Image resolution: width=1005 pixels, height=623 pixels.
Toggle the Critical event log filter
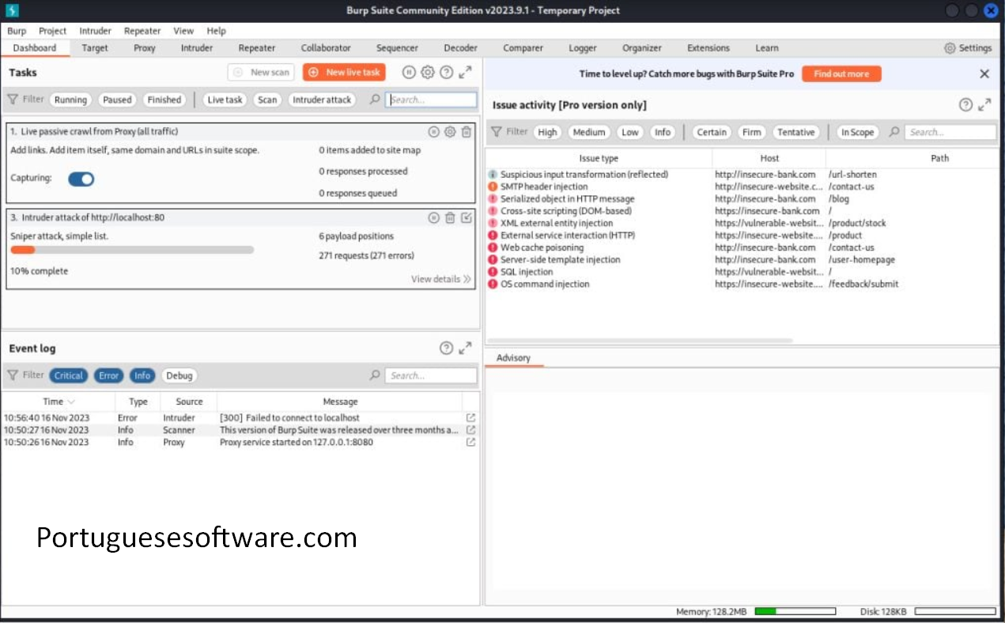point(69,376)
